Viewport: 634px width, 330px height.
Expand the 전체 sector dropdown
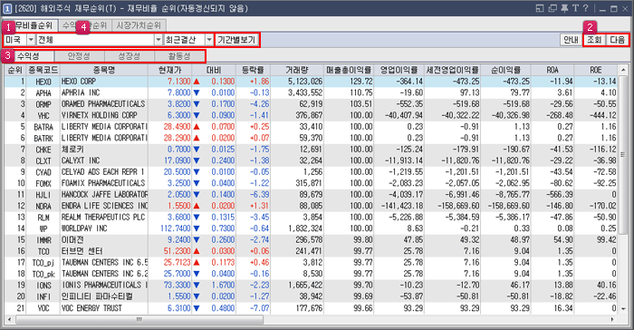[158, 40]
